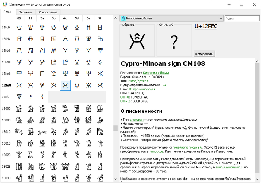Select hieroglyph in row 13020, column 08
Viewport: 261px width, 183px height.
point(19,155)
